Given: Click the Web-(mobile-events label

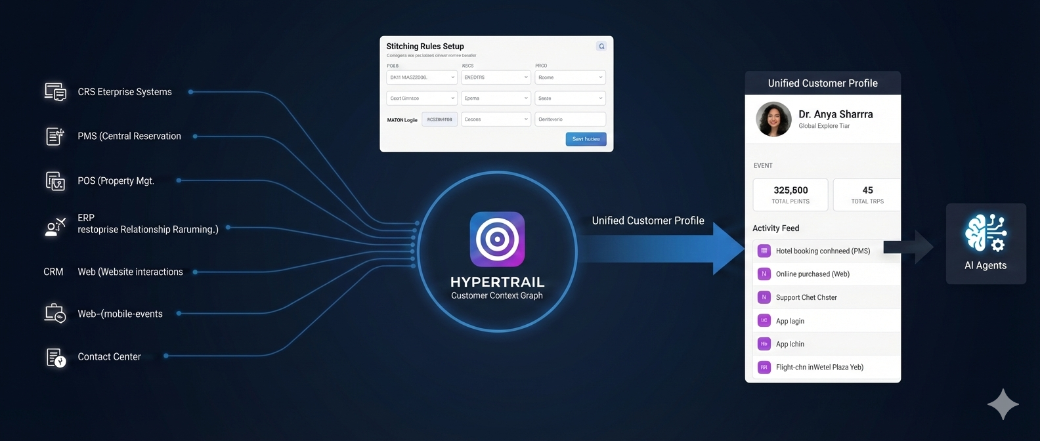Looking at the screenshot, I should click(x=120, y=314).
